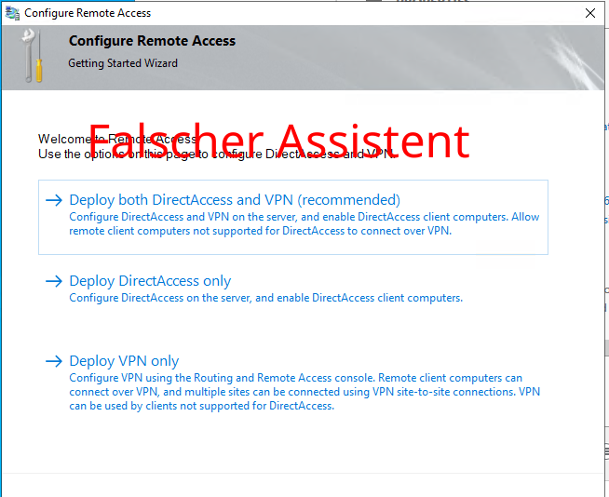Click arrow beside Deploy DirectAccess only
609x497 pixels.
coord(53,281)
